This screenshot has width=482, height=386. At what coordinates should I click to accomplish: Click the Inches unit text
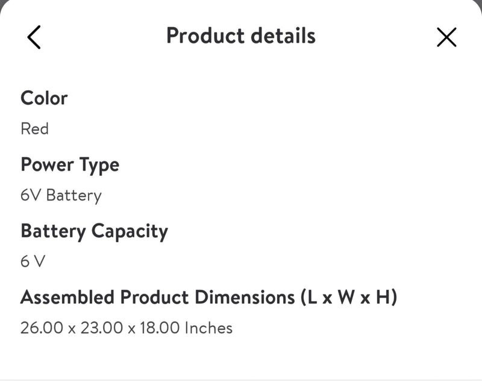[x=208, y=328]
